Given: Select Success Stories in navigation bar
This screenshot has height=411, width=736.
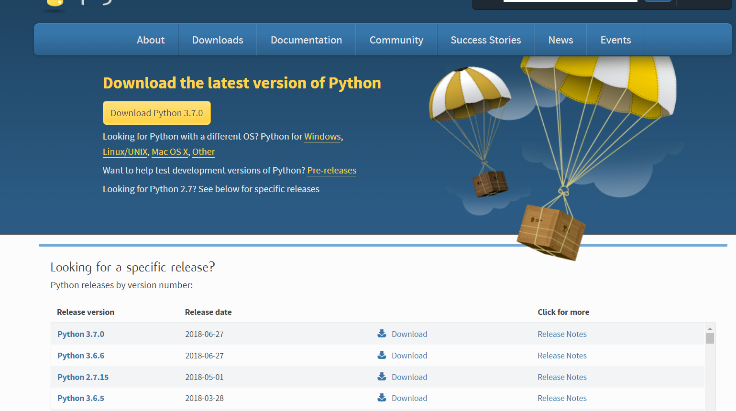Looking at the screenshot, I should (x=485, y=40).
